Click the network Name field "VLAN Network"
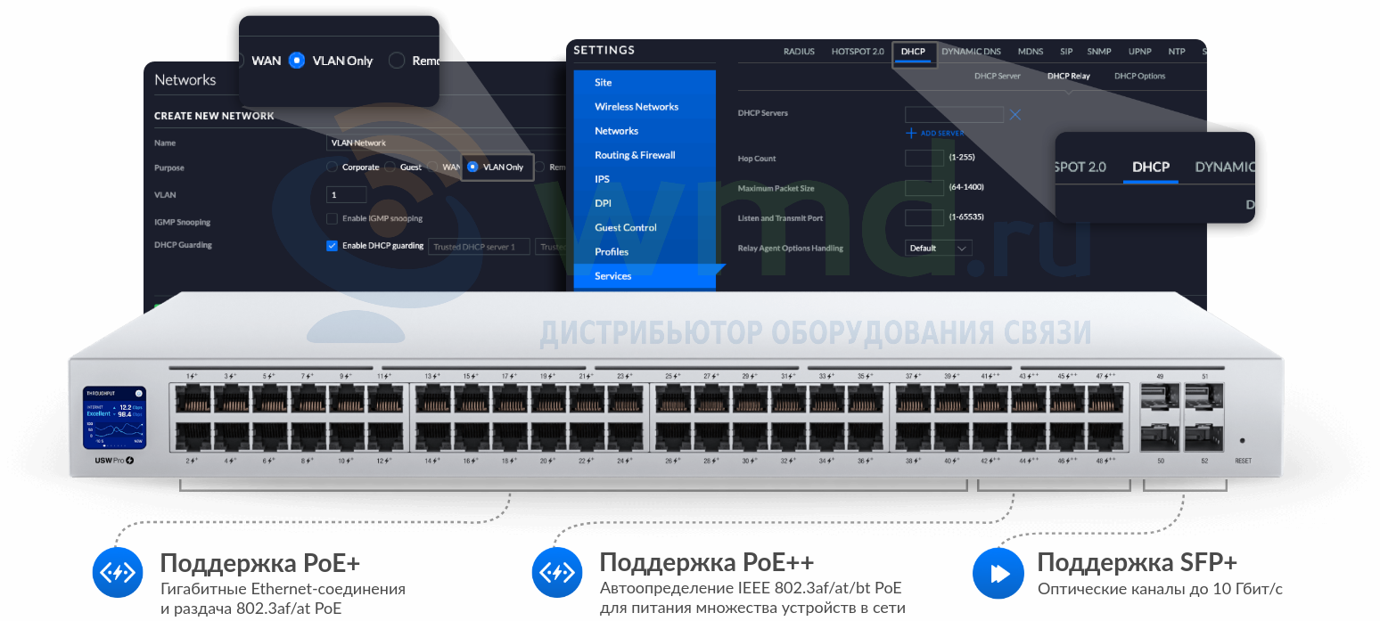This screenshot has height=621, width=1380. (446, 143)
